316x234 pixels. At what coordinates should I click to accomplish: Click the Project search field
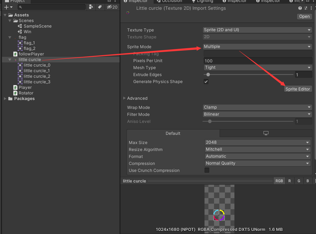point(52,7)
